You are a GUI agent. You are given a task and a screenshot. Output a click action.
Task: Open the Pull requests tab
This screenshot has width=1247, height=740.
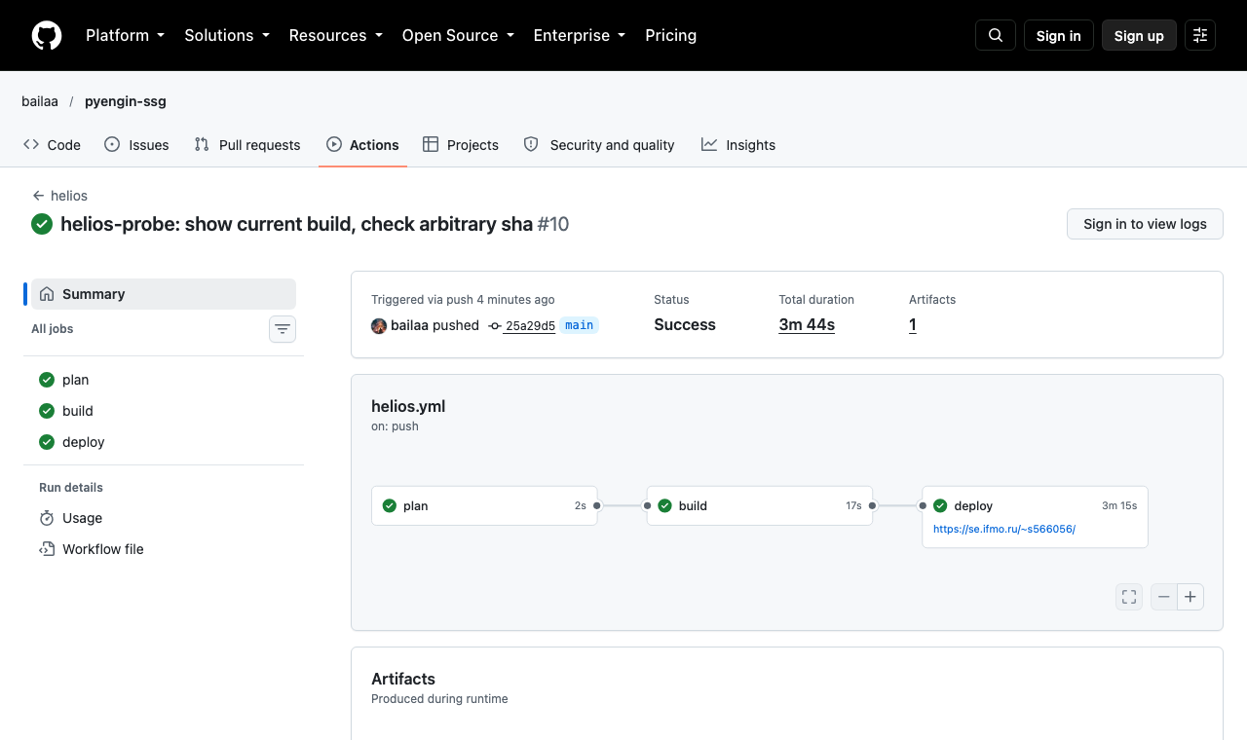[x=247, y=145]
